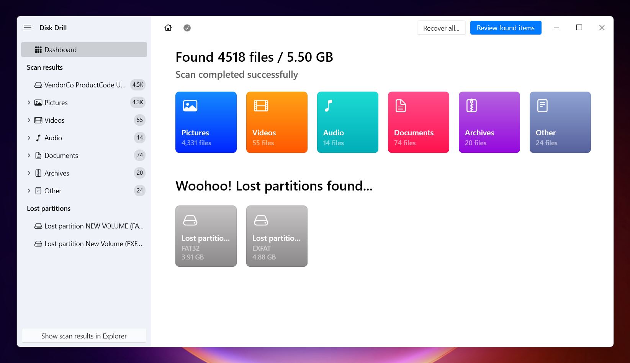This screenshot has height=363, width=630.
Task: Click the home icon in the toolbar
Action: 168,28
